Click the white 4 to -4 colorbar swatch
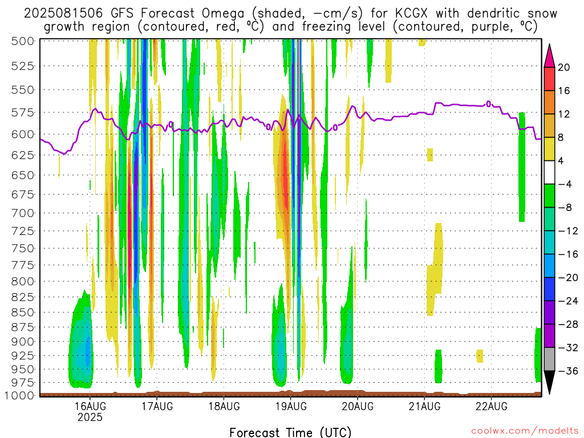The height and width of the screenshot is (438, 584). coord(549,172)
